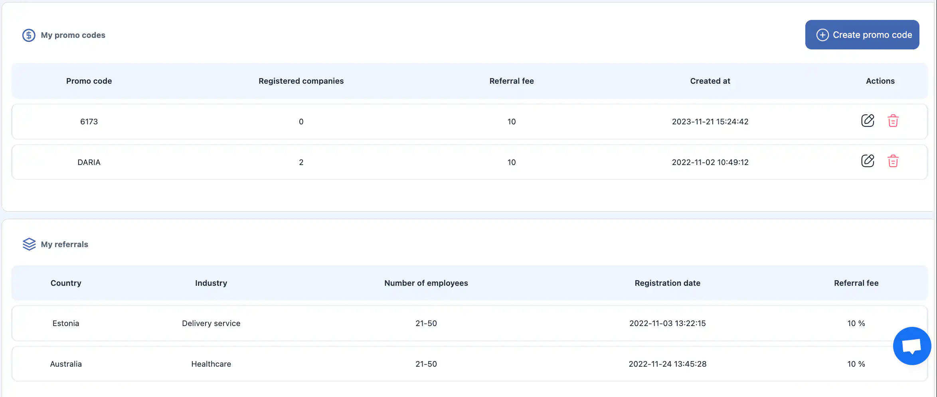Click the DARIA promo code text
Viewport: 937px width, 397px height.
click(x=89, y=162)
